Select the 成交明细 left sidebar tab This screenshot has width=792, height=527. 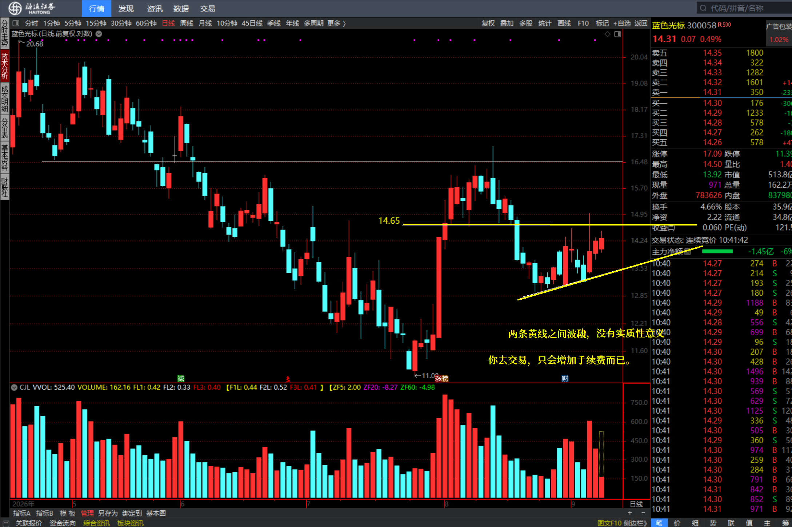click(x=5, y=98)
